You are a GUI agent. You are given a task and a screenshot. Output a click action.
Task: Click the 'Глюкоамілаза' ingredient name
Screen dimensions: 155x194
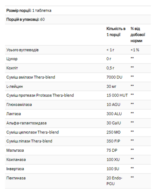[19, 104]
